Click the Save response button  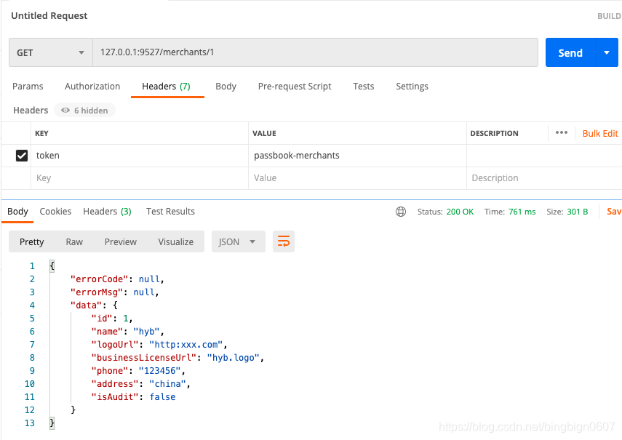click(614, 212)
